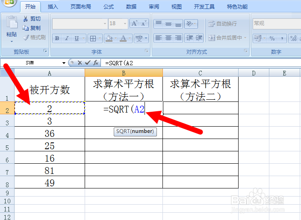Click the decrease indent icon

[x=189, y=38]
